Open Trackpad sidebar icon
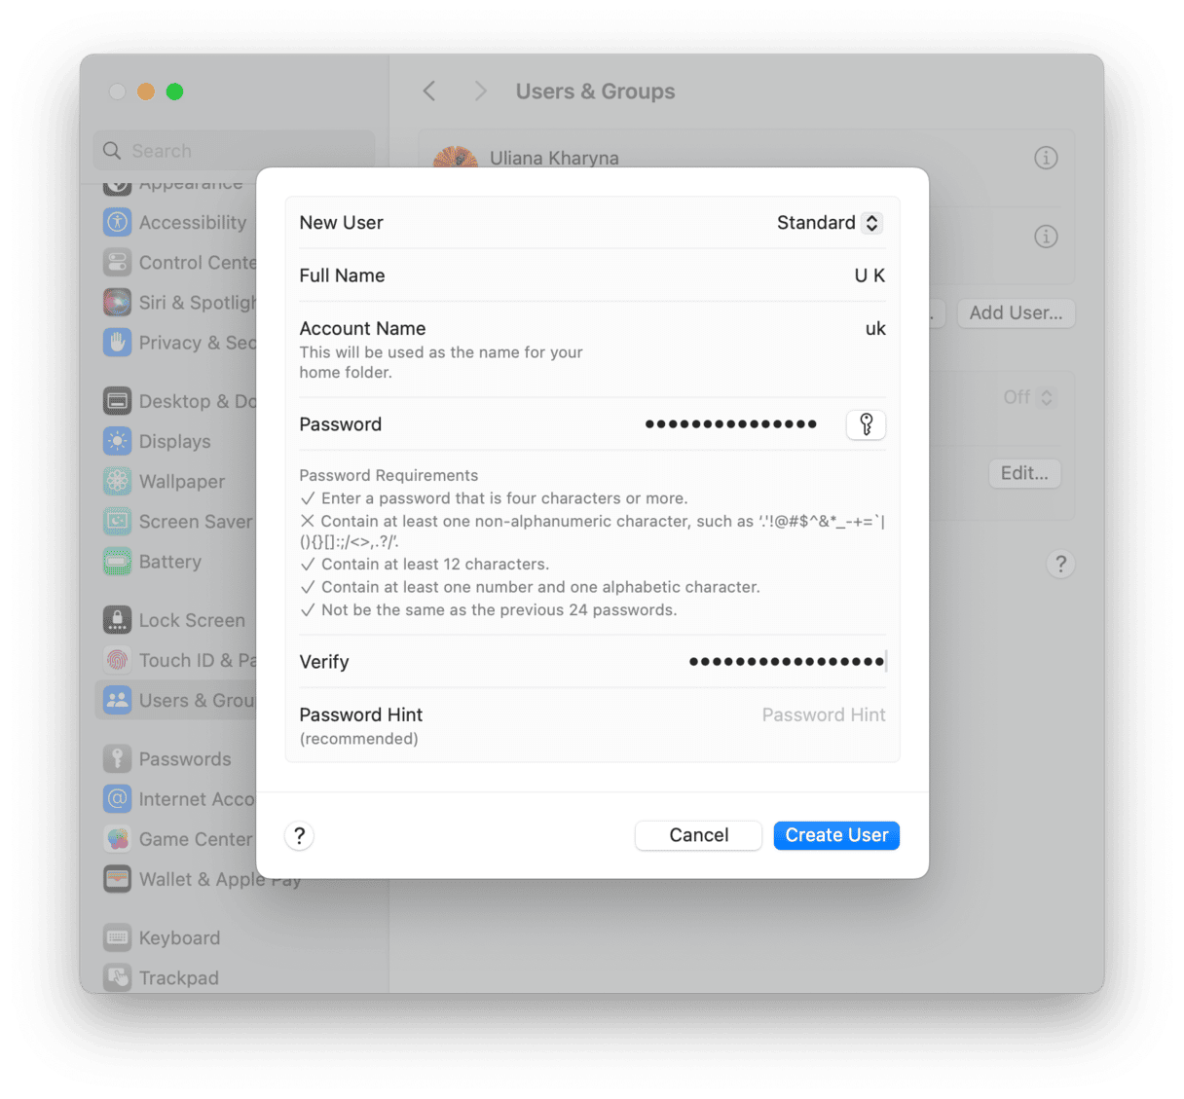This screenshot has height=1099, width=1184. (117, 976)
